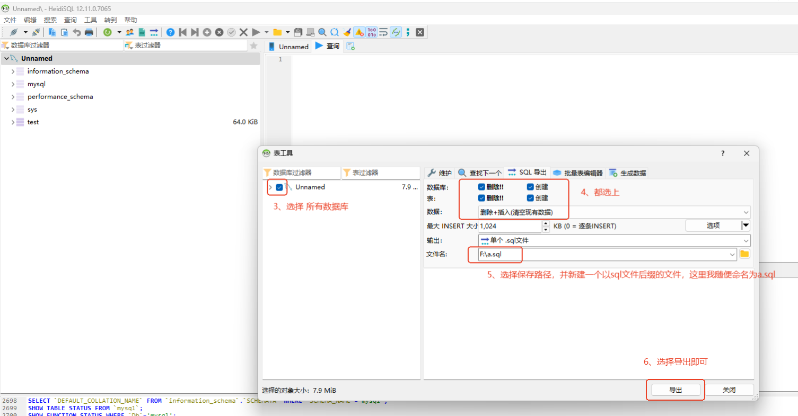Increase max INSERT size stepper up
The height and width of the screenshot is (416, 798).
click(546, 223)
